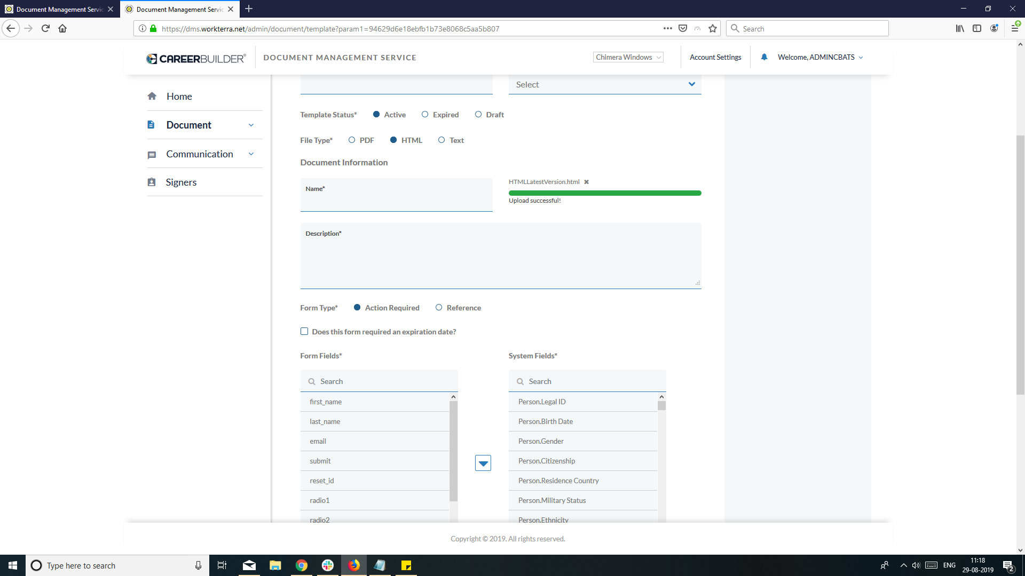Viewport: 1025px width, 576px height.
Task: Switch to the first browser tab
Action: pos(59,9)
